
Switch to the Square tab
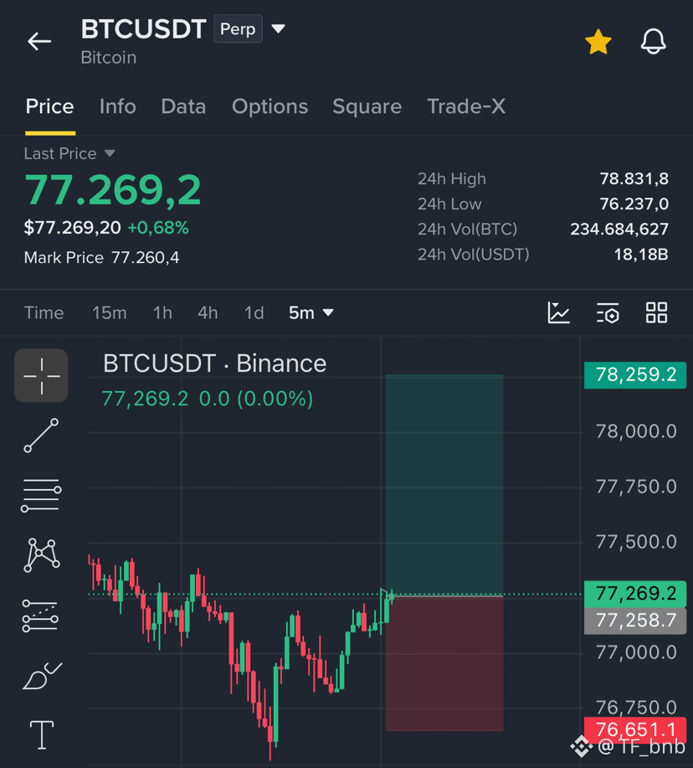tap(367, 106)
